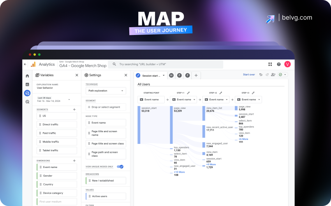Select the Device category dimension
This screenshot has height=206, width=331.
click(x=57, y=193)
